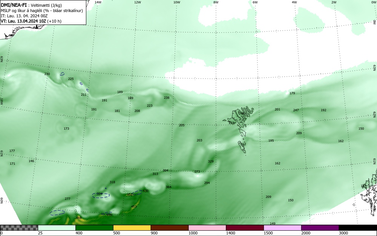Screen dimensions: 377x236
Task: Click the value 212 on southern Faroe island
Action: (x=243, y=144)
